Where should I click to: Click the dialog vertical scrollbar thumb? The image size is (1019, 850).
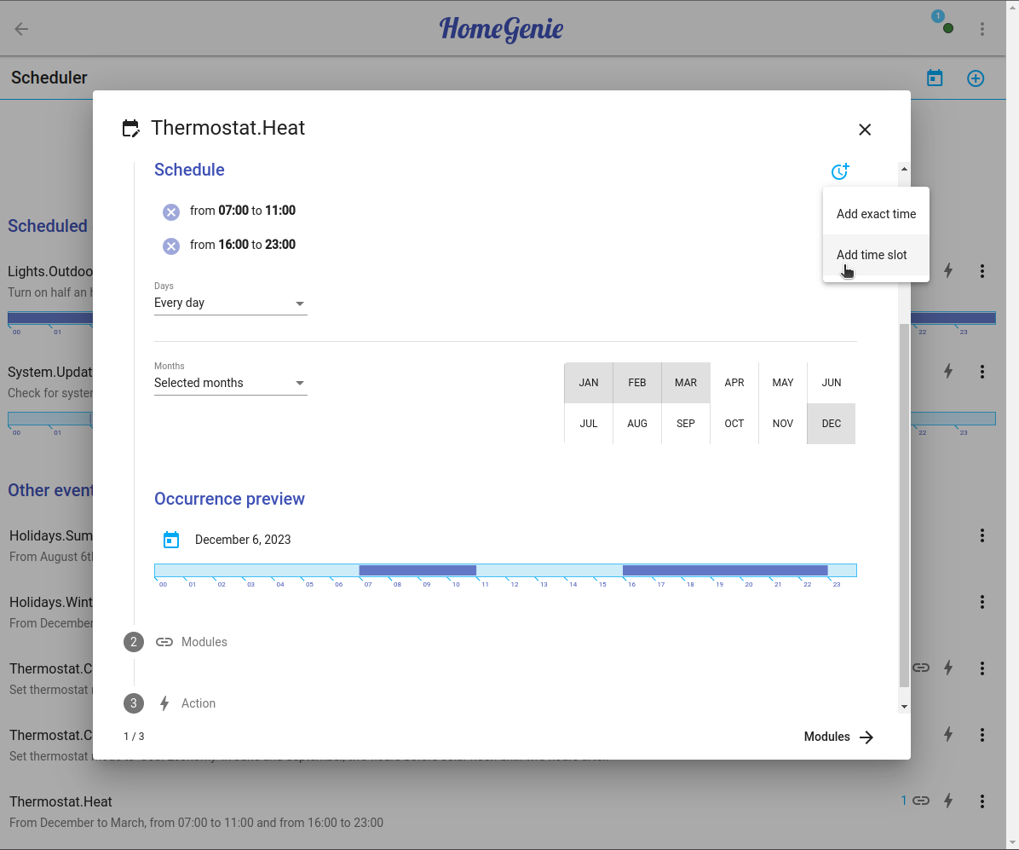[x=904, y=505]
